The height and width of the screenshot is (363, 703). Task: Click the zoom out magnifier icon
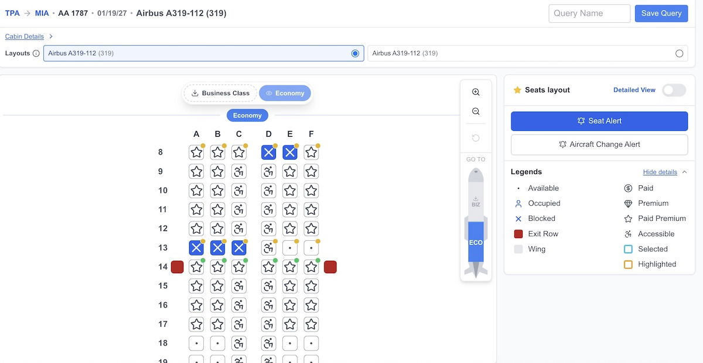click(476, 112)
